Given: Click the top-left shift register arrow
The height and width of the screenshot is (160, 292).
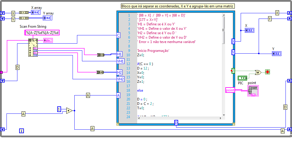Looking at the screenshot, I should [x=3, y=13].
